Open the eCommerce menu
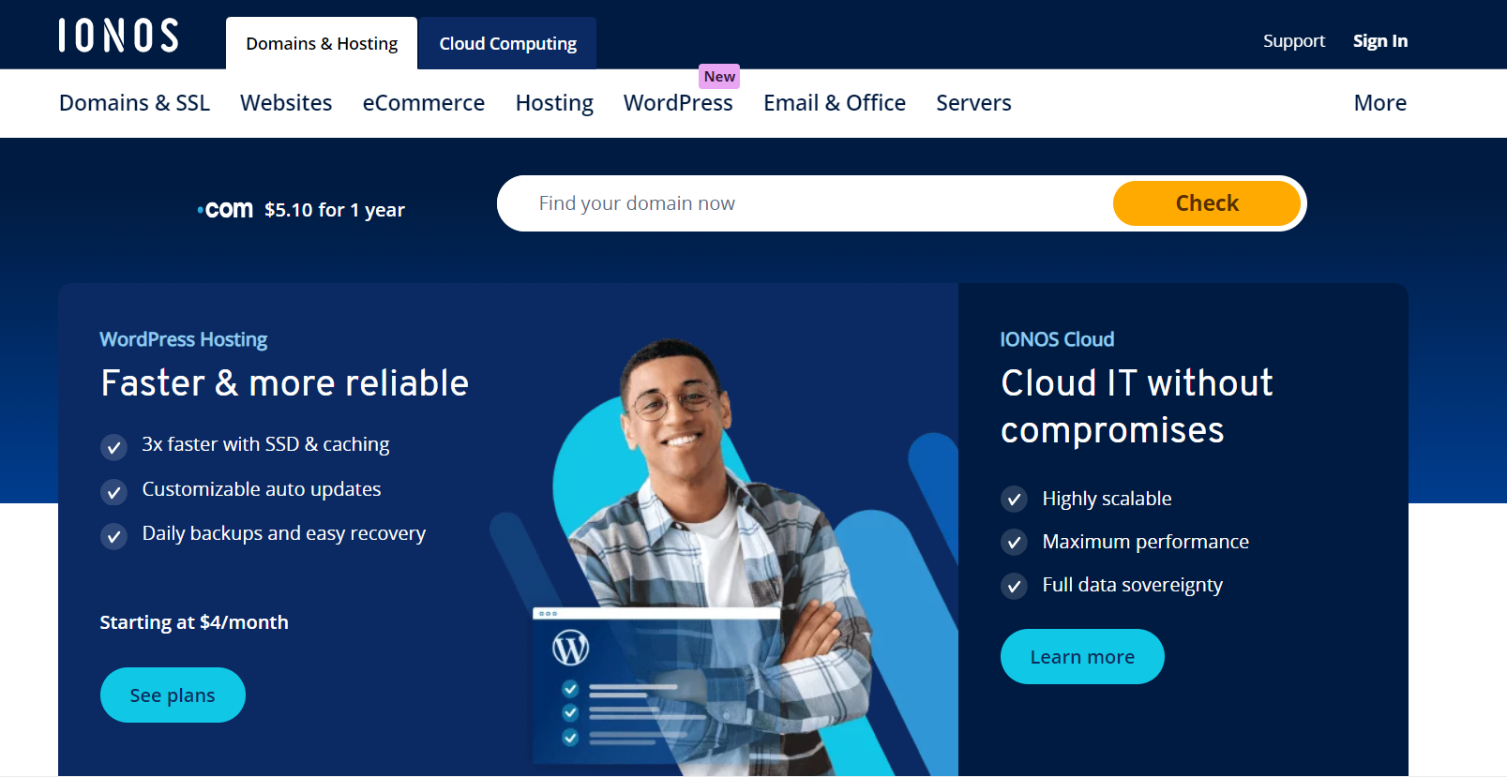The height and width of the screenshot is (777, 1507). coord(424,103)
